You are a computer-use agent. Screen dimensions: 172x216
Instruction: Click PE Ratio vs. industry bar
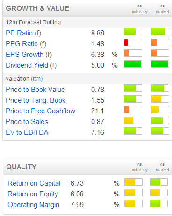133,32
